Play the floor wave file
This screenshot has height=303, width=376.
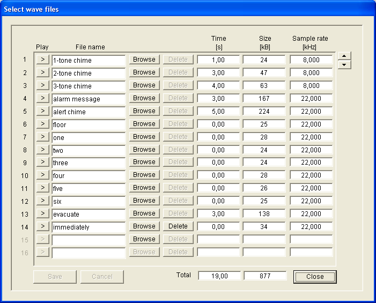pyautogui.click(x=43, y=124)
